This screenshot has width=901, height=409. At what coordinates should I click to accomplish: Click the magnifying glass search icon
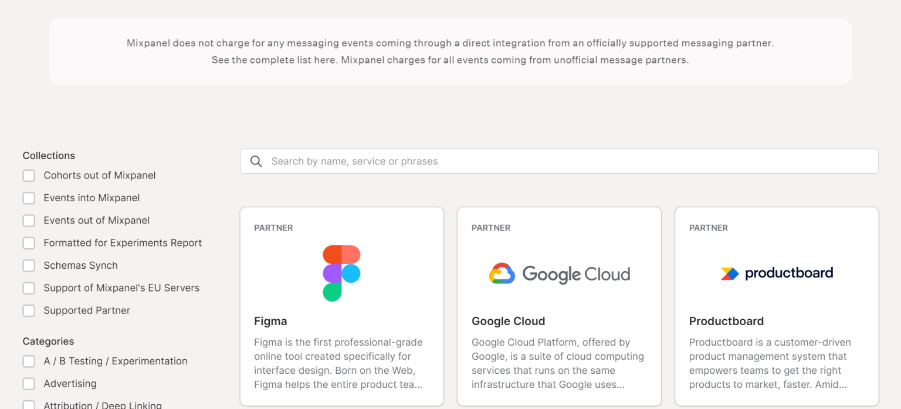(x=256, y=161)
